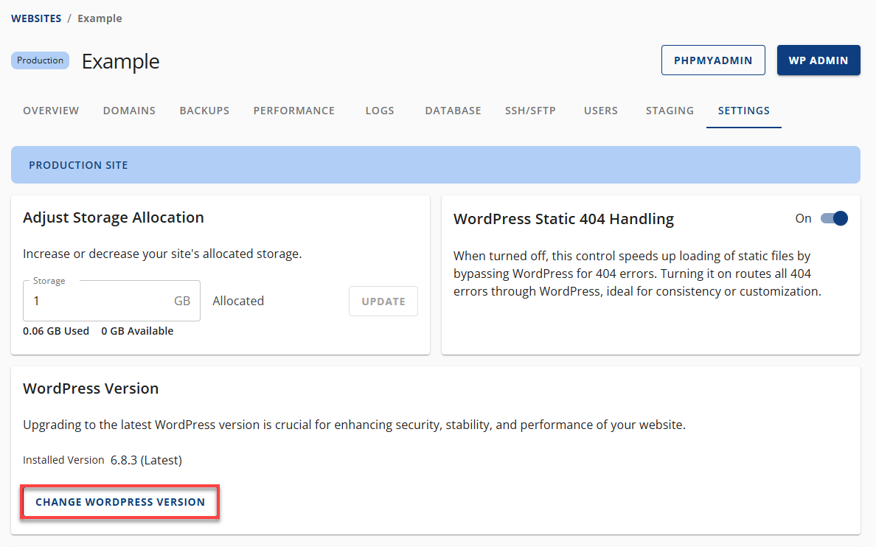This screenshot has height=547, width=876.
Task: Open the WEBSITES breadcrumb link
Action: click(x=36, y=18)
